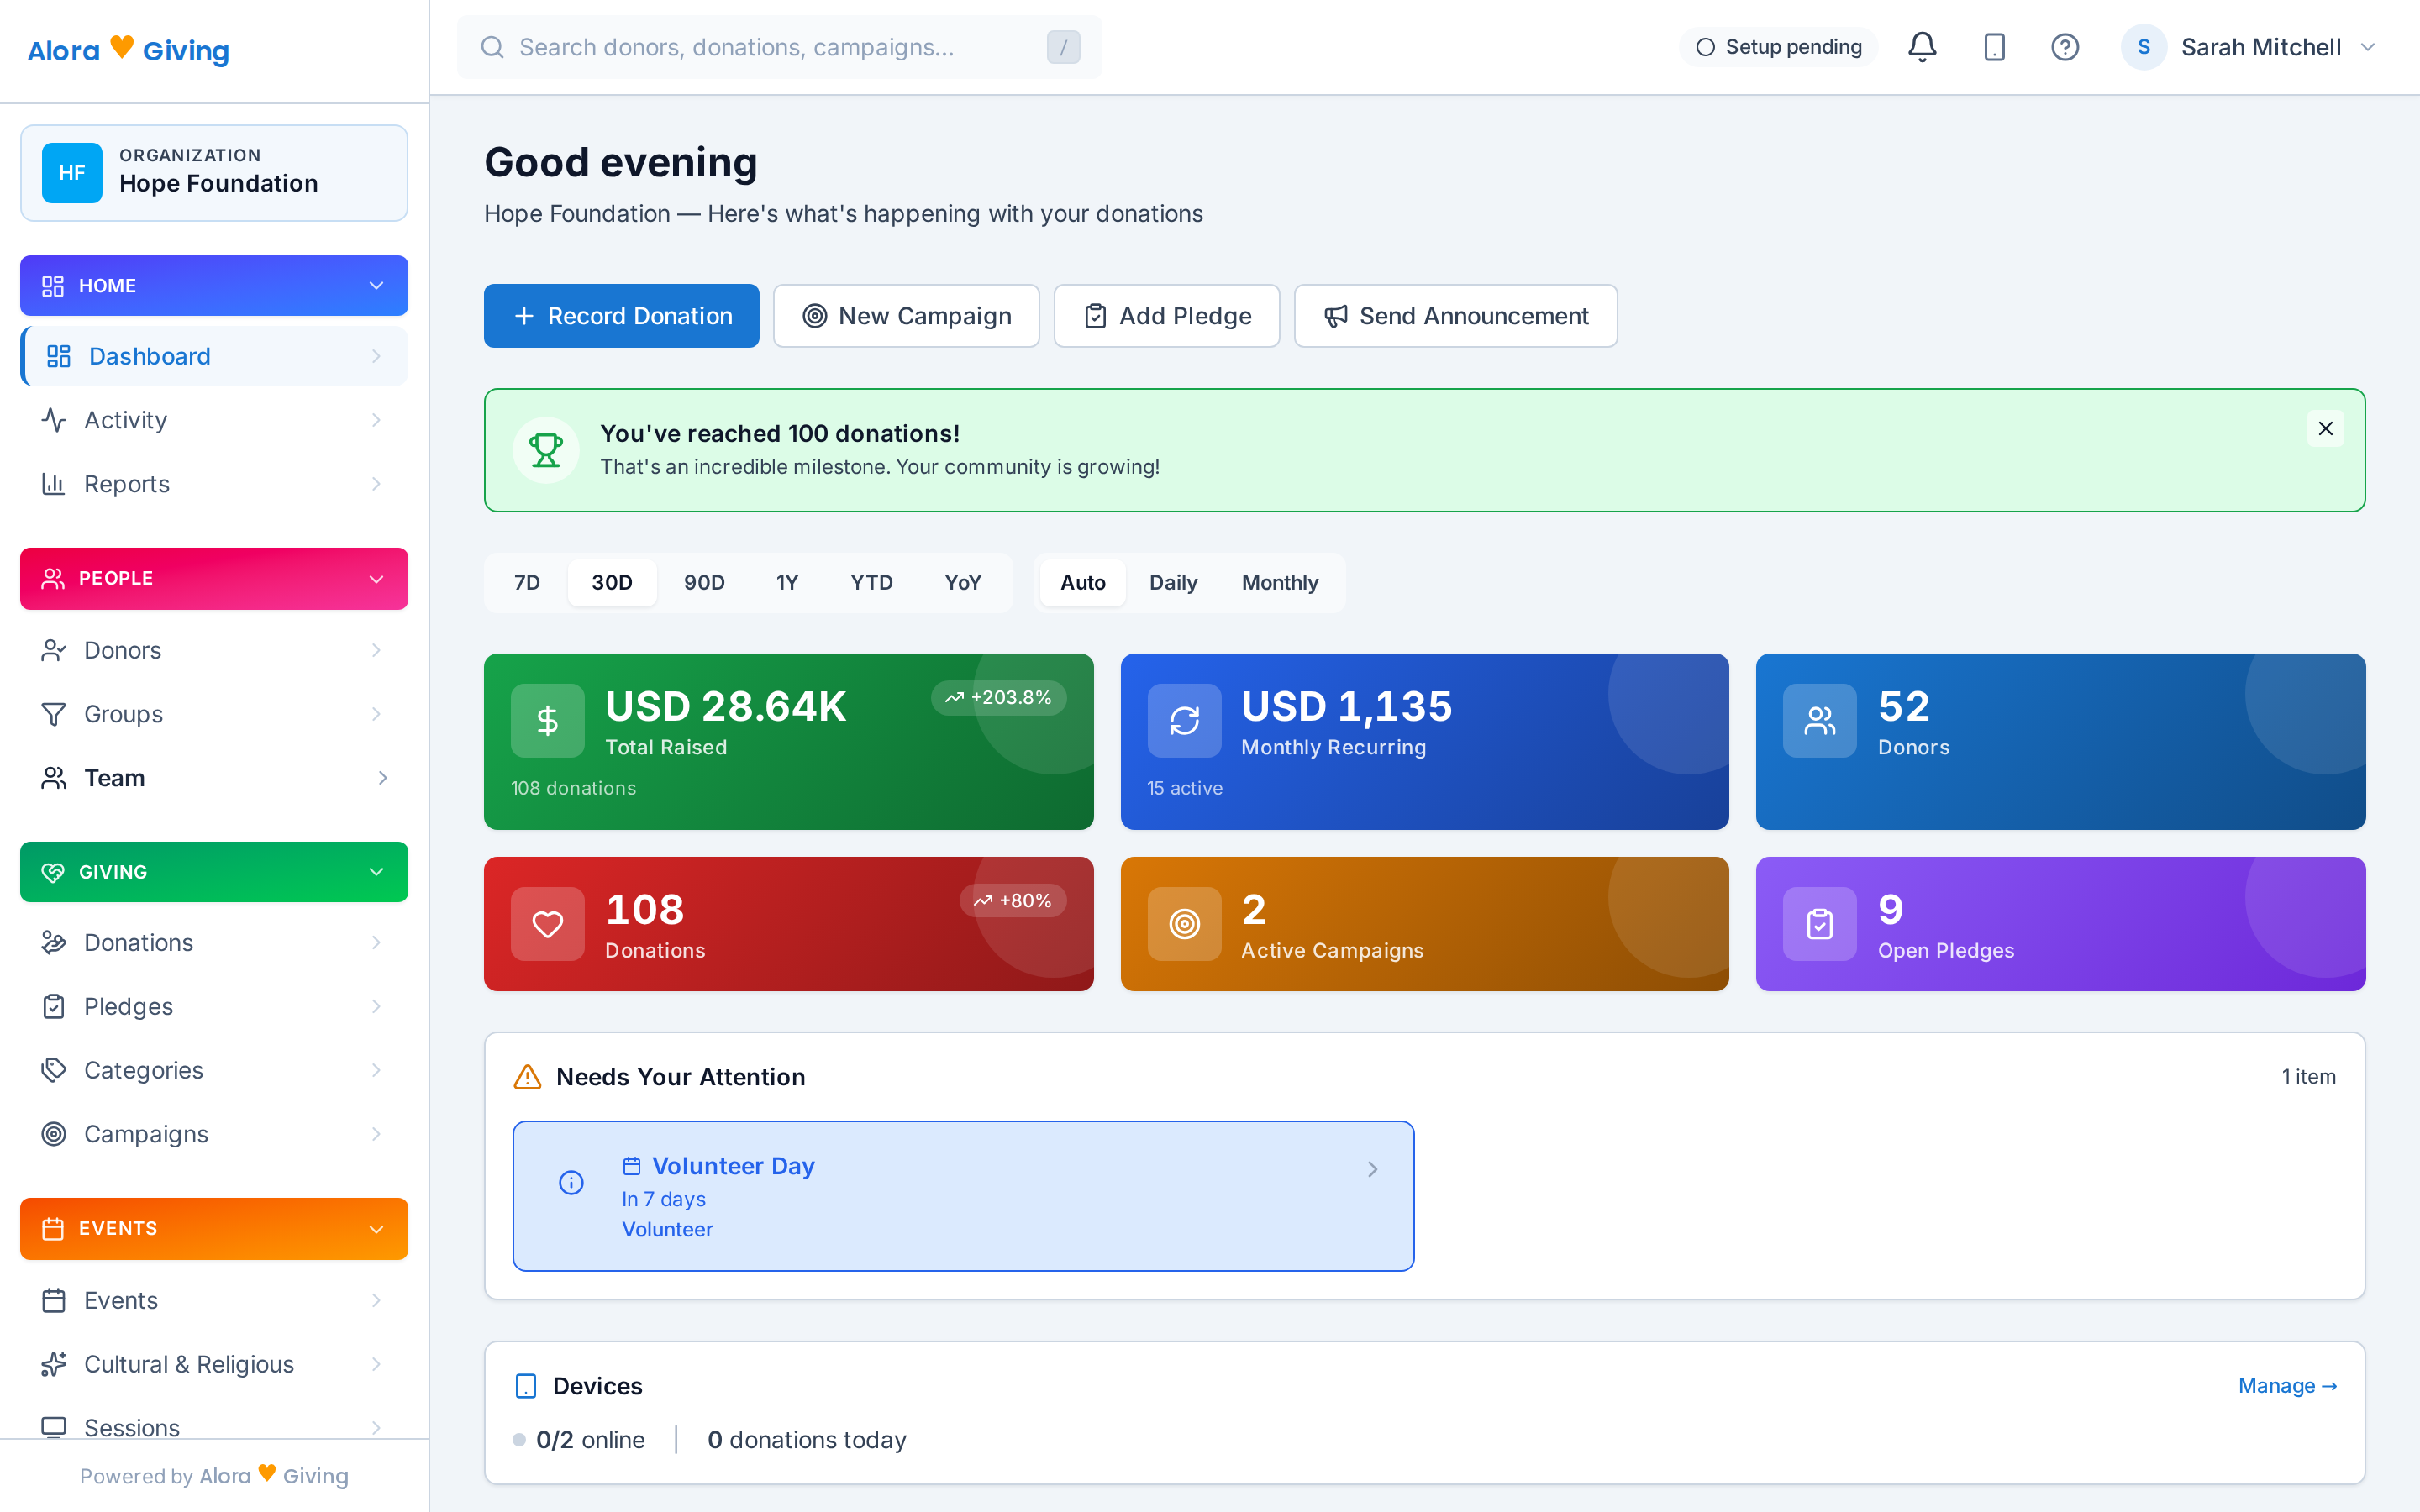Screen dimensions: 2420x1512
Task: Collapse the GIVING sidebar section
Action: tap(214, 872)
